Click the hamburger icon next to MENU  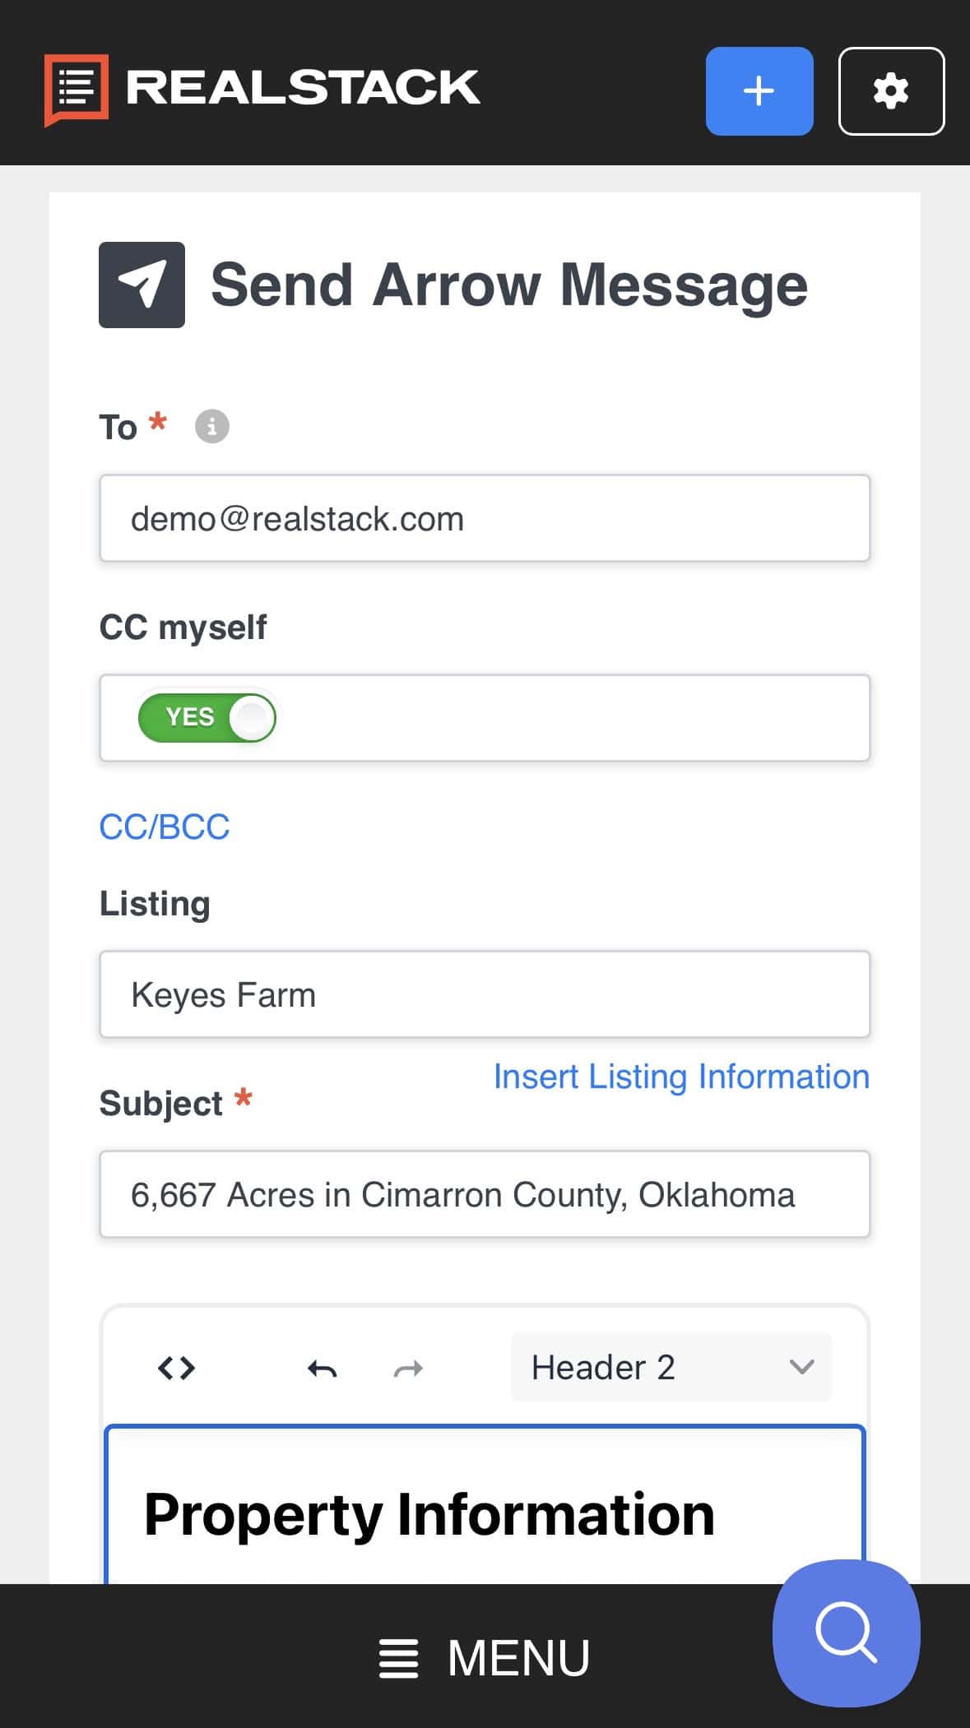coord(398,1658)
